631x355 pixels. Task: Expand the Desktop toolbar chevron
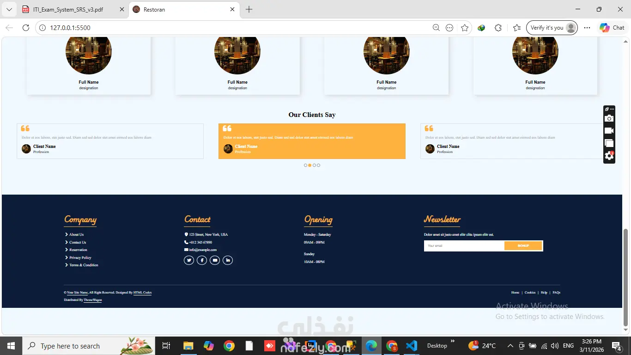[453, 342]
